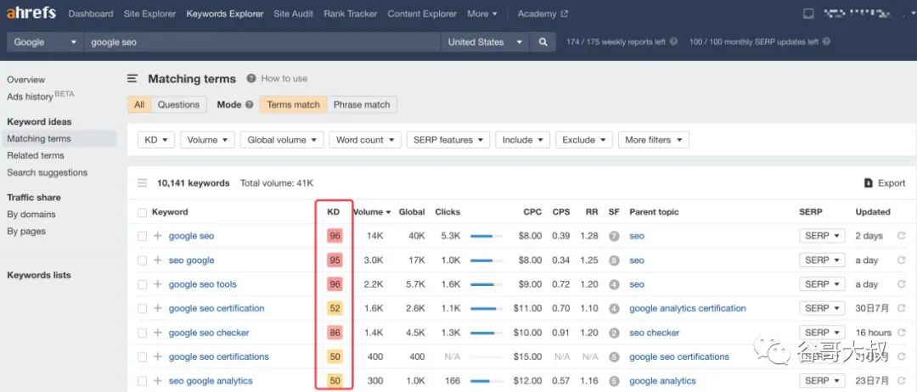The width and height of the screenshot is (917, 392).
Task: Refresh the google seo tools row icon
Action: (901, 284)
